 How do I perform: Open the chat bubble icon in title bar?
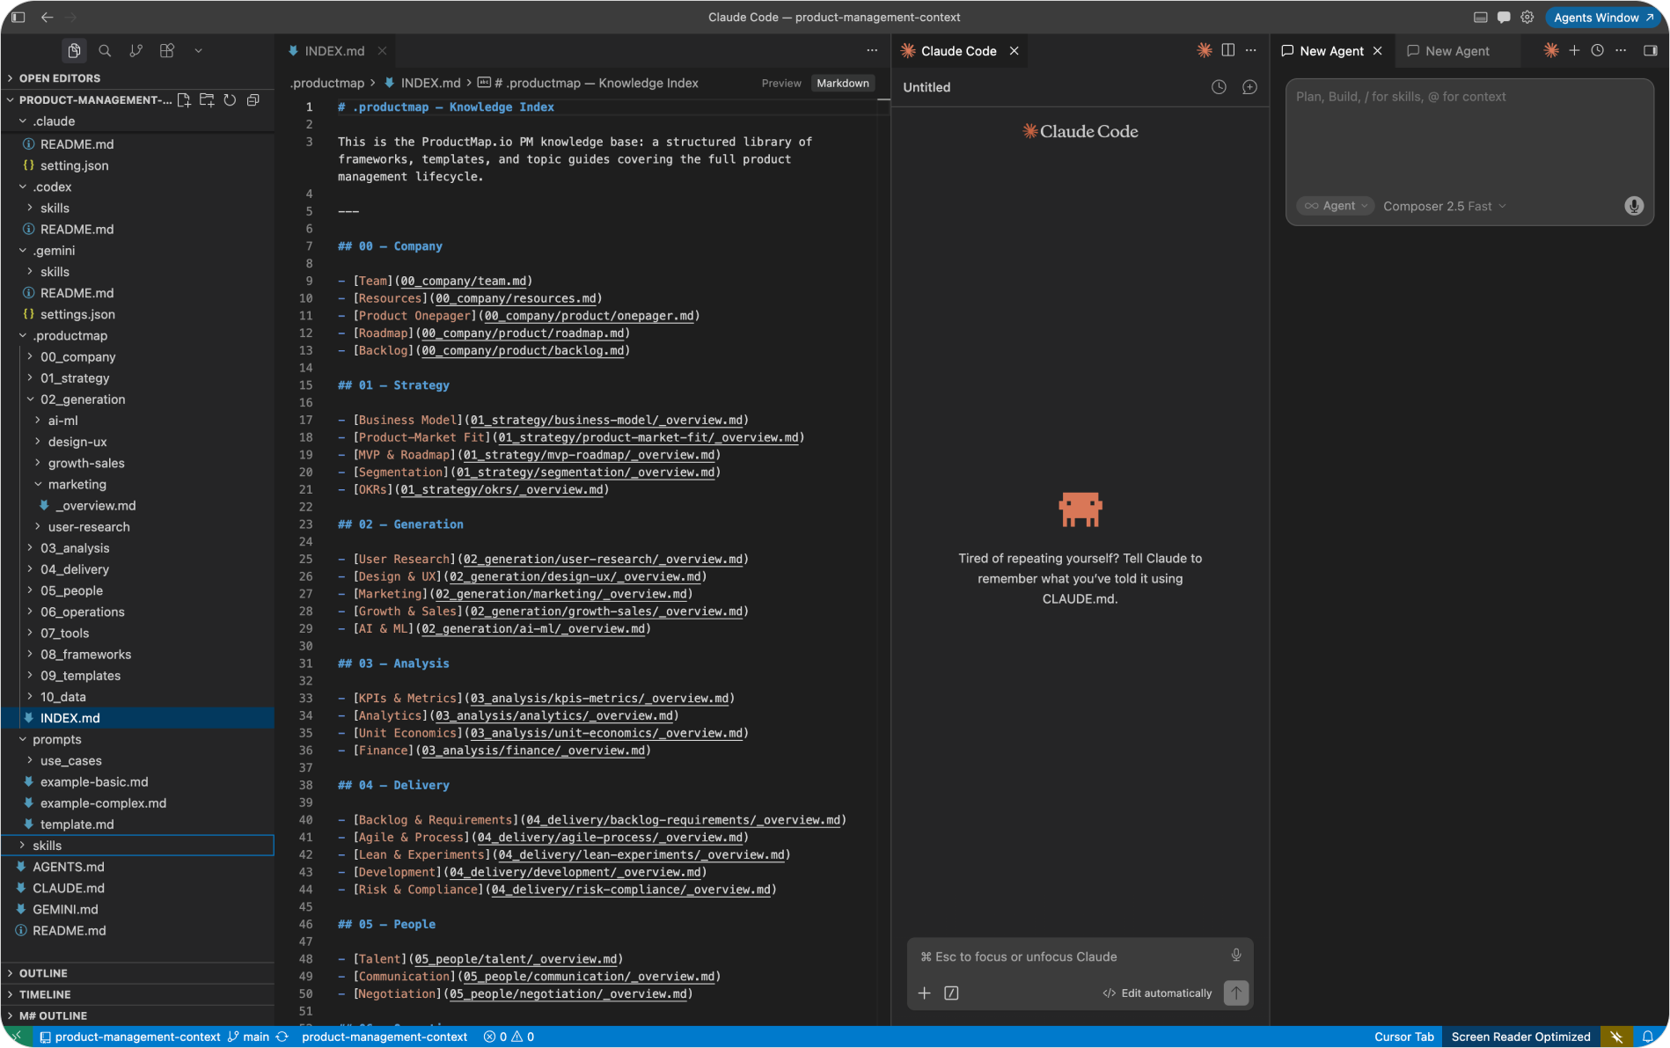[x=1504, y=17]
